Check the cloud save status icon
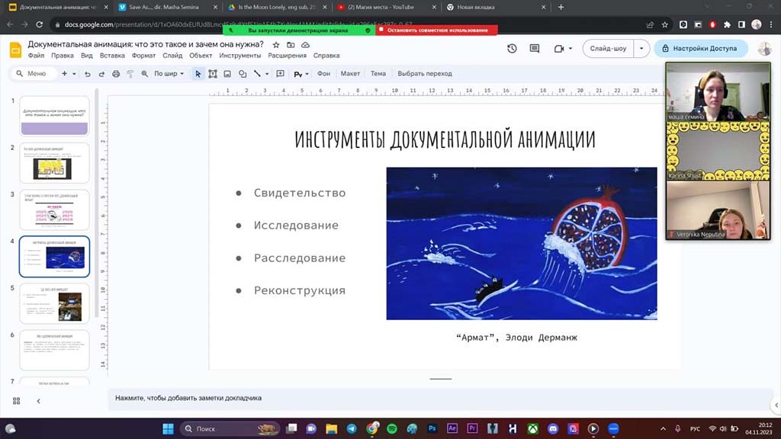Screen dimensions: 781x439 pos(305,45)
